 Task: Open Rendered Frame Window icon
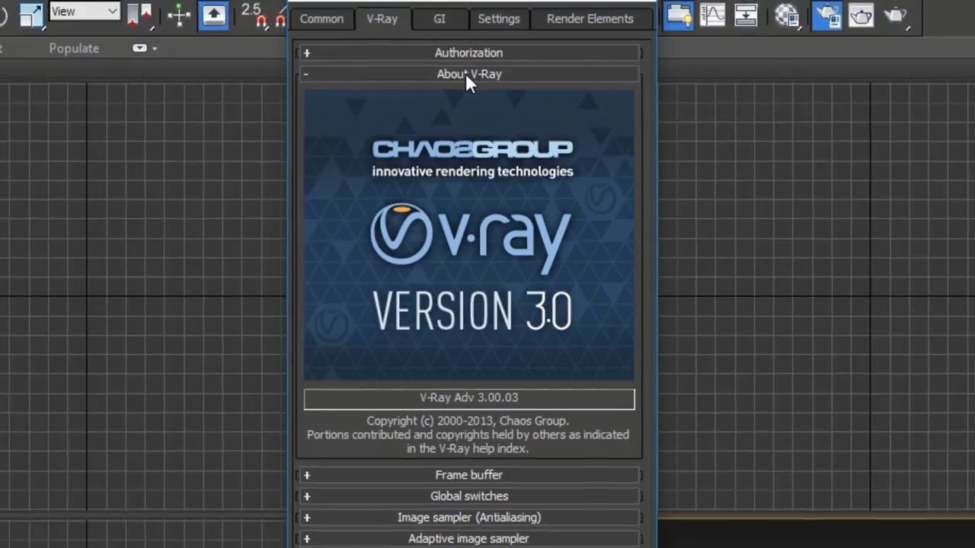(861, 15)
